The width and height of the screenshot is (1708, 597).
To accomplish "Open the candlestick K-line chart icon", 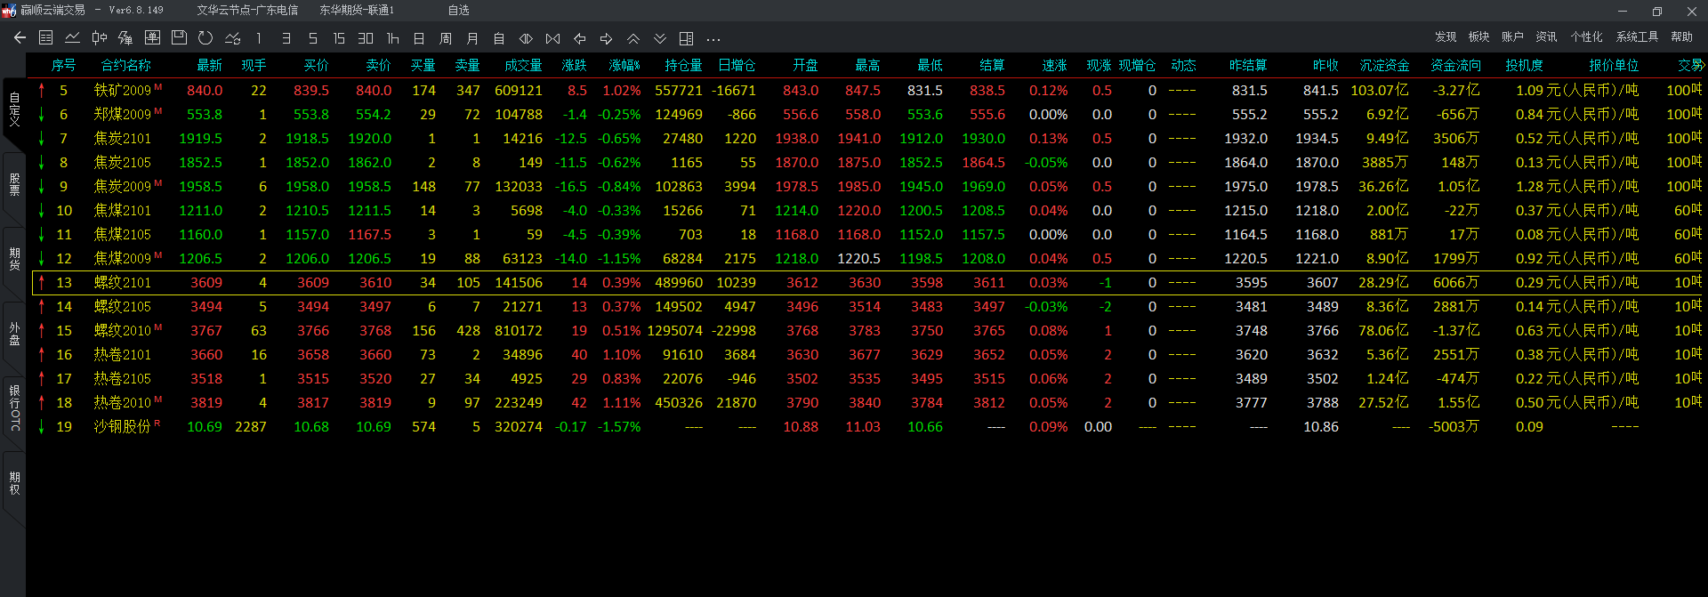I will click(100, 38).
